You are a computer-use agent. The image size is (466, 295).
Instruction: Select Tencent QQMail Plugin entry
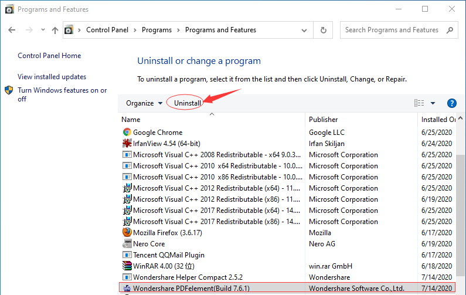[169, 255]
